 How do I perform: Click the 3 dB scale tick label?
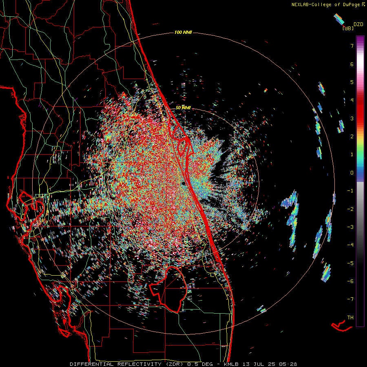(x=352, y=118)
